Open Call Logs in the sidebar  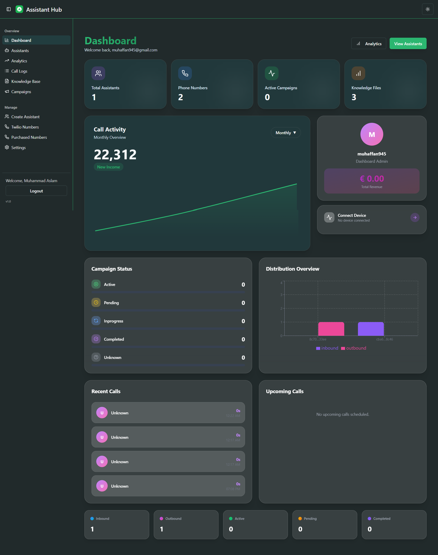pos(19,71)
